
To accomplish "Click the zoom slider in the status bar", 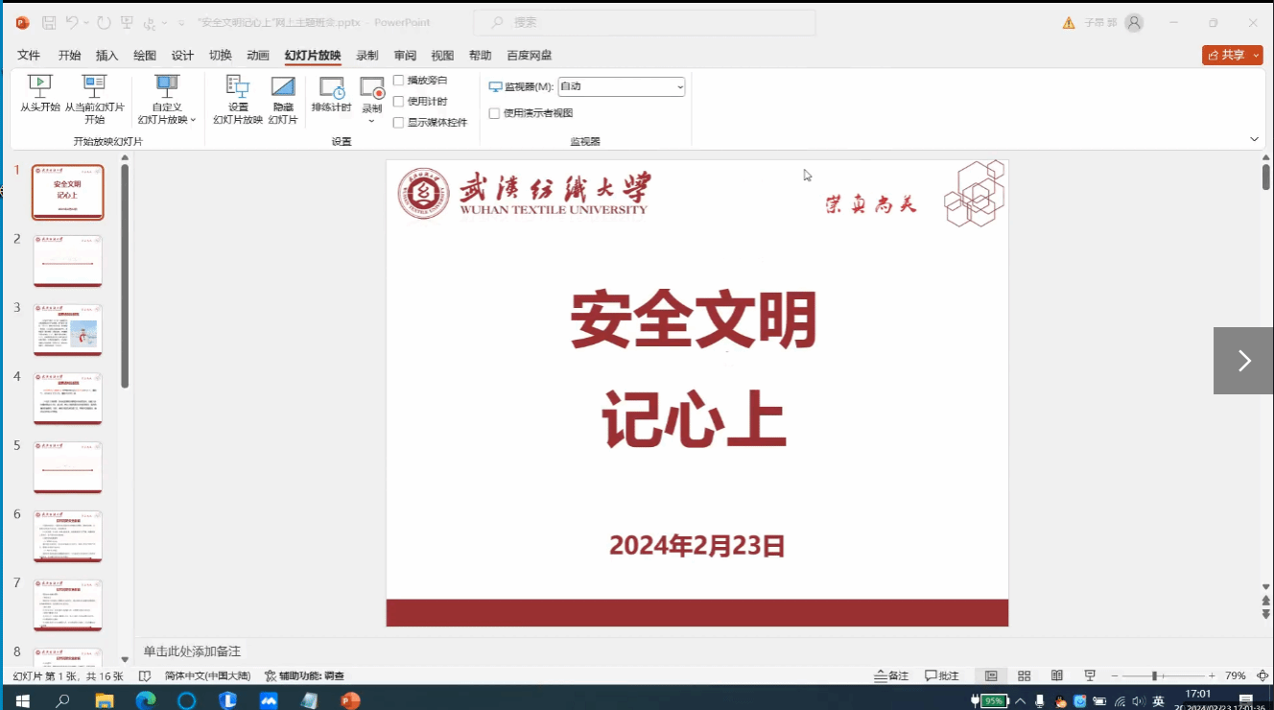I will pos(1154,675).
